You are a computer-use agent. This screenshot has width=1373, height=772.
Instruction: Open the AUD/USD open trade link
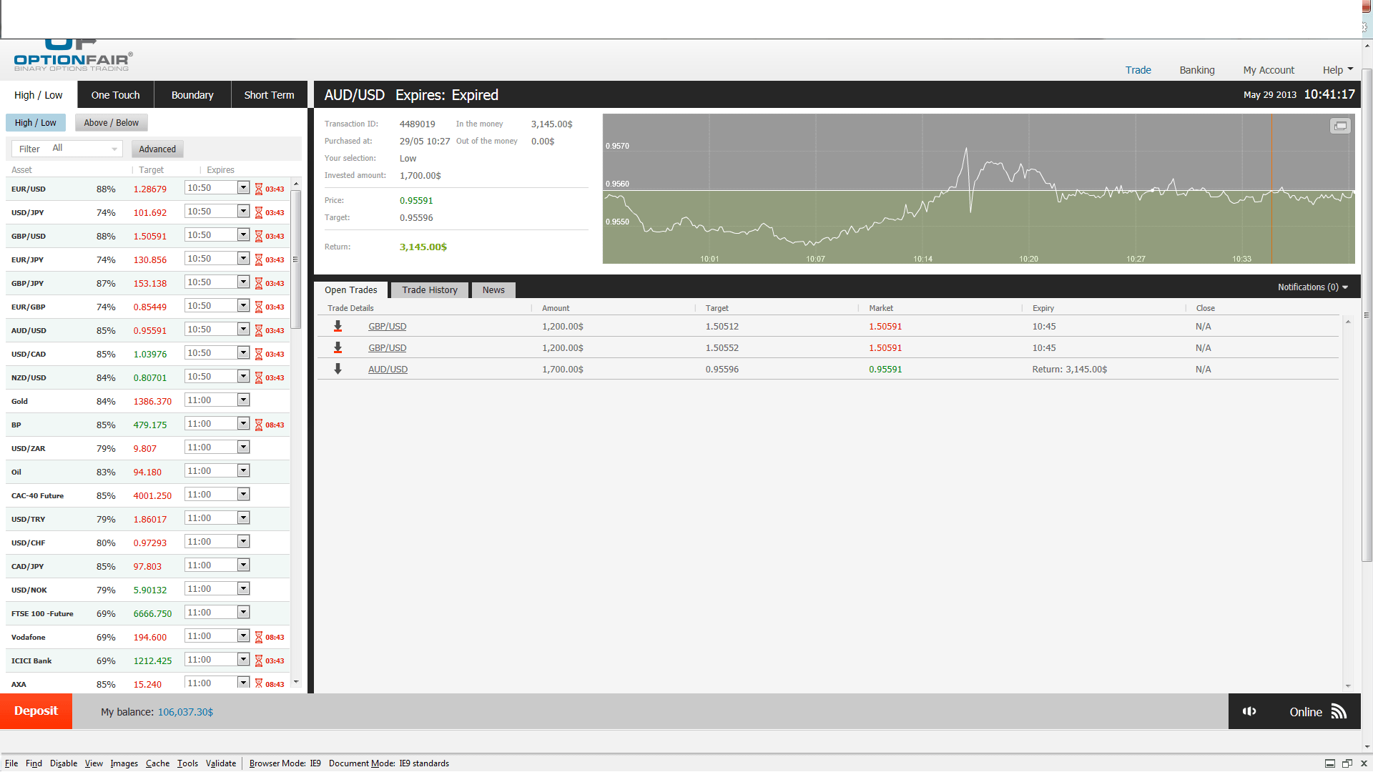(388, 370)
